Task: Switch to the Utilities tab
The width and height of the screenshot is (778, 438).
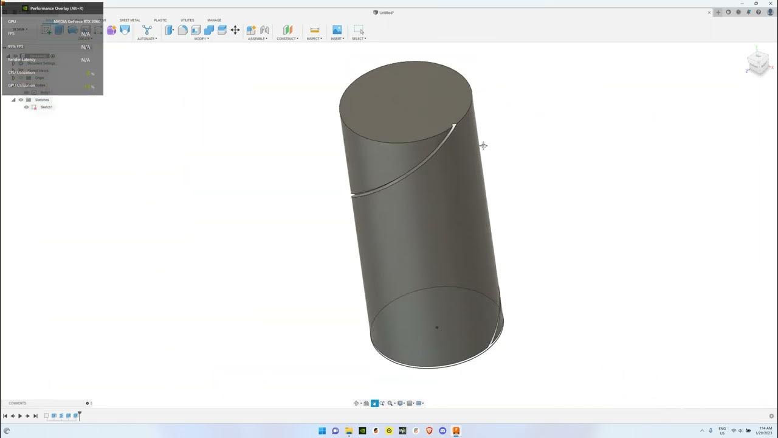Action: pyautogui.click(x=187, y=20)
